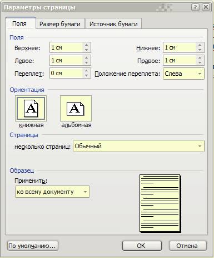Increase the Нижнее margin with up arrow
Image resolution: width=214 pixels, height=258 pixels.
(200, 45)
